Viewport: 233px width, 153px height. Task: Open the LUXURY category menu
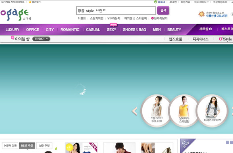coord(12,29)
